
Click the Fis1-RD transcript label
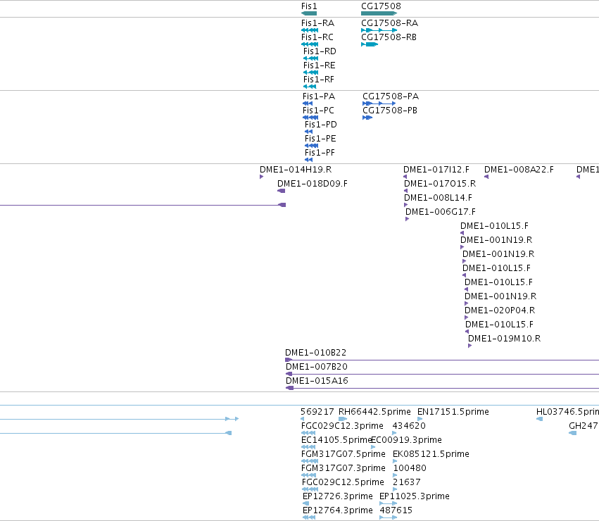click(x=320, y=51)
